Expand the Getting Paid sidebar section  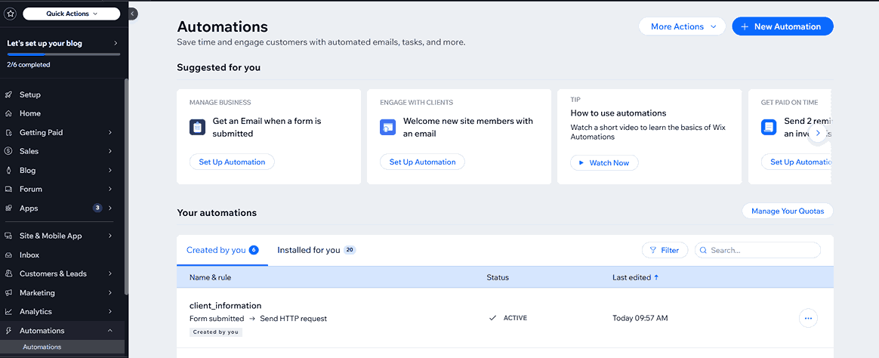110,133
